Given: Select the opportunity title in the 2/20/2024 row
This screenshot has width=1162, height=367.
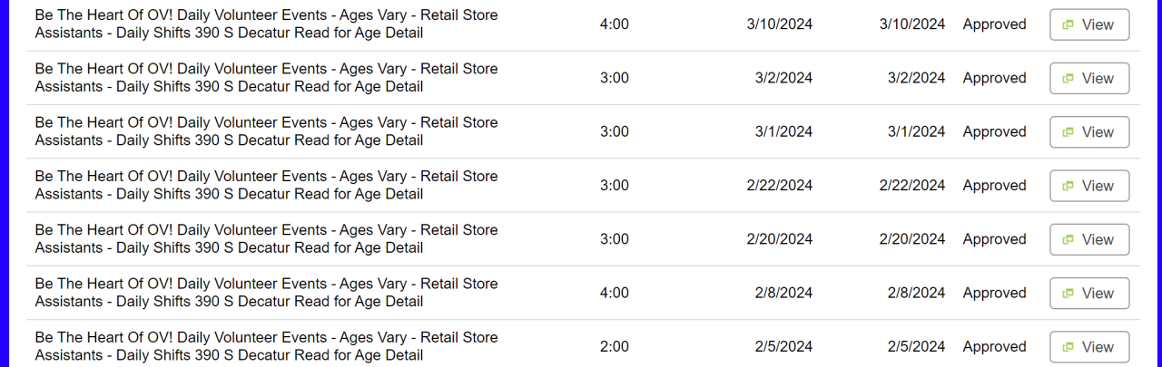Looking at the screenshot, I should point(266,239).
